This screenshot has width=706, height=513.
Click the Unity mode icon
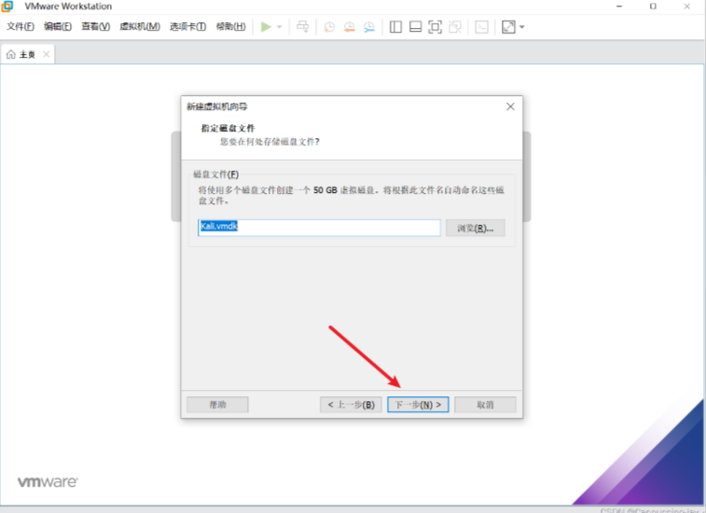(455, 27)
